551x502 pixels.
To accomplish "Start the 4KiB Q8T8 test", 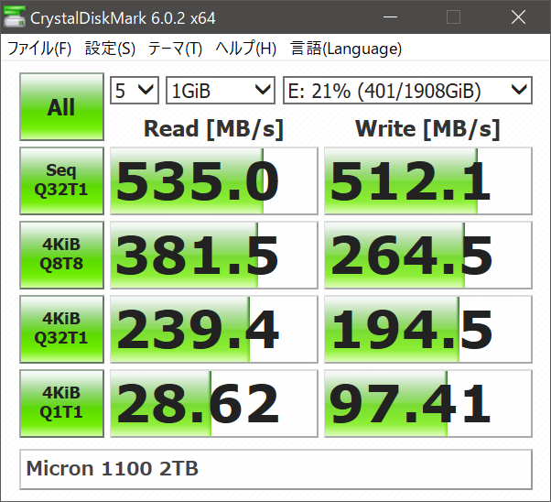I will pyautogui.click(x=61, y=255).
